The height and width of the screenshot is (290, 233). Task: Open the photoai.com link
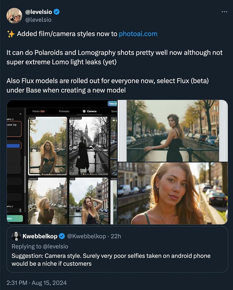tap(138, 34)
